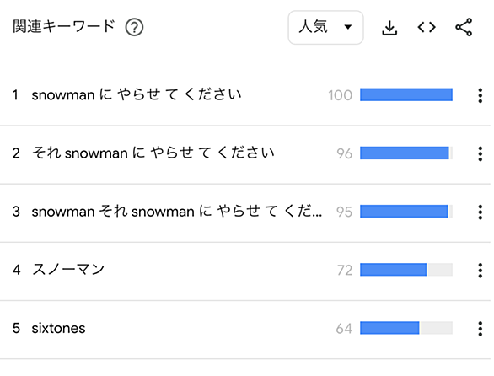
Task: Select truncated keyword in row 3
Action: pyautogui.click(x=177, y=211)
